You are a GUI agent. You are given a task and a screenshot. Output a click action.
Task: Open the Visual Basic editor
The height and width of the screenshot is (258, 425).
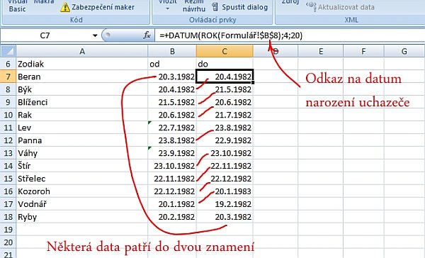coord(17,6)
